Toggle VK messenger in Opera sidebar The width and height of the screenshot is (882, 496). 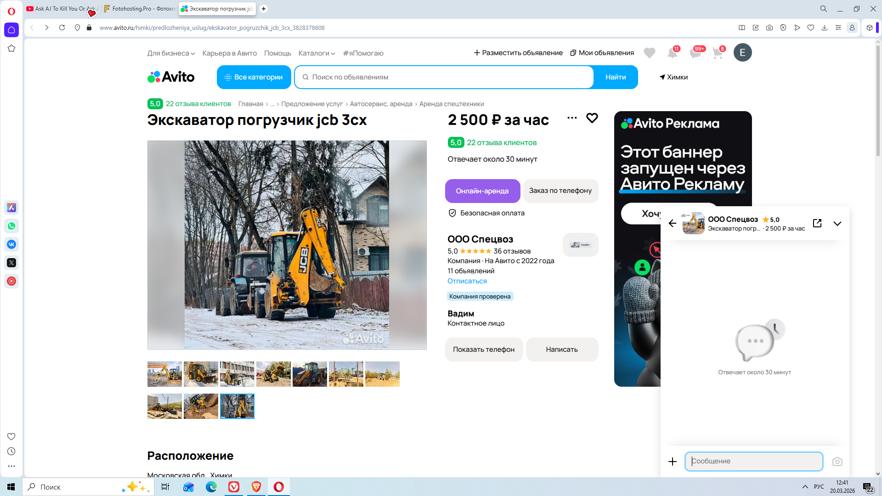11,244
